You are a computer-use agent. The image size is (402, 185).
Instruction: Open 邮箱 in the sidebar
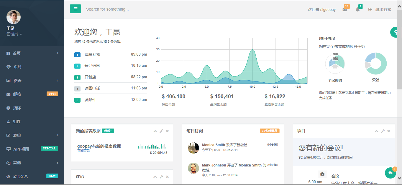[x=17, y=94]
